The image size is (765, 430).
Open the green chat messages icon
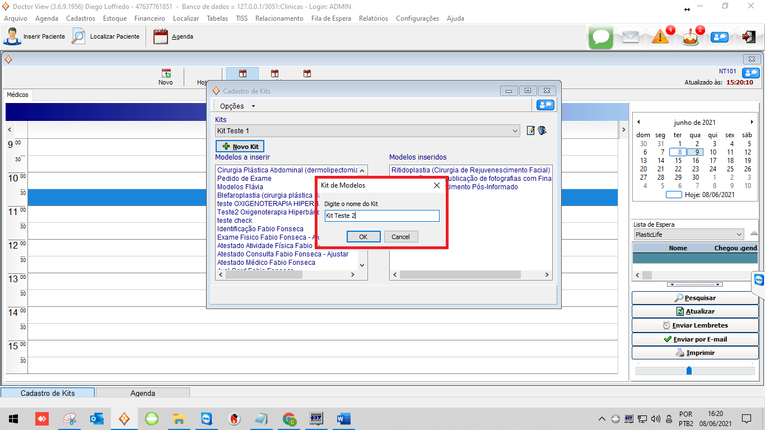[601, 37]
